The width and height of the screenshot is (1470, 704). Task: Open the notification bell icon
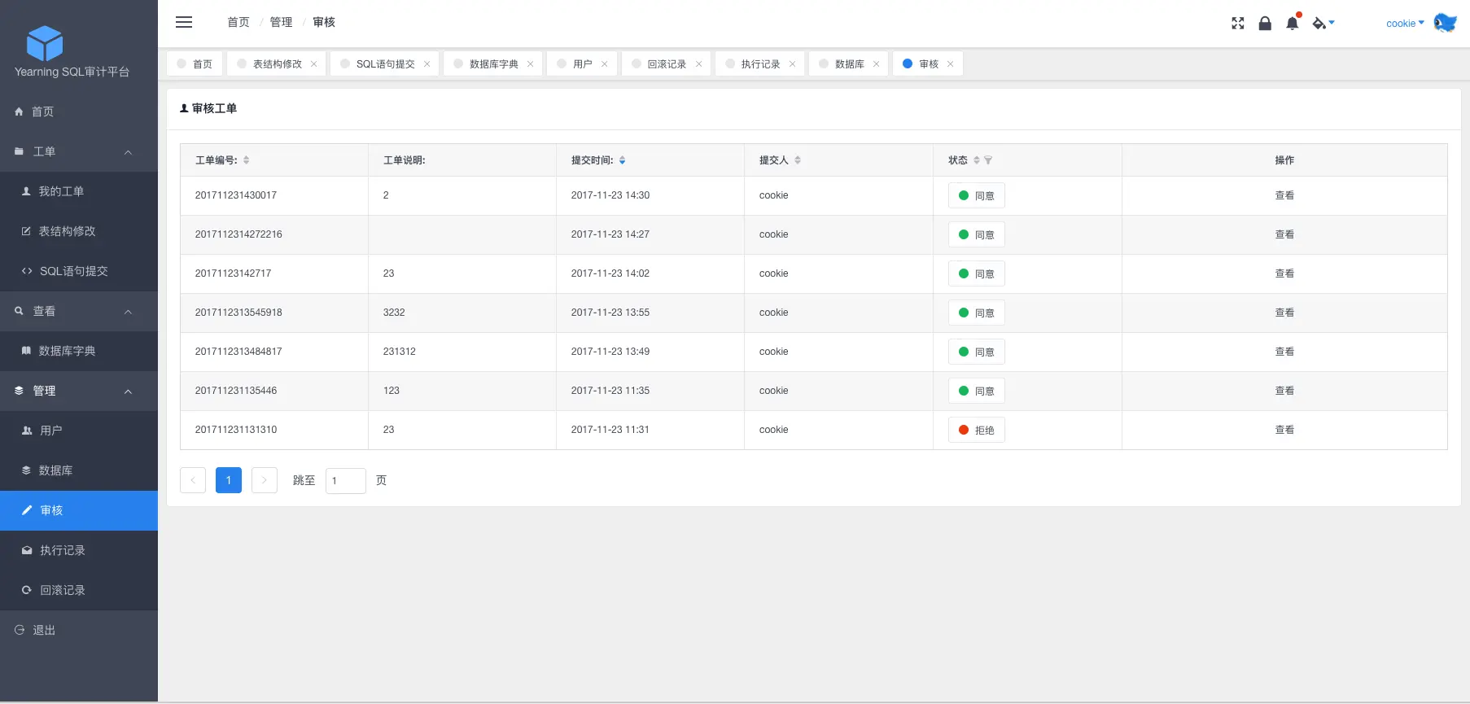pos(1293,23)
